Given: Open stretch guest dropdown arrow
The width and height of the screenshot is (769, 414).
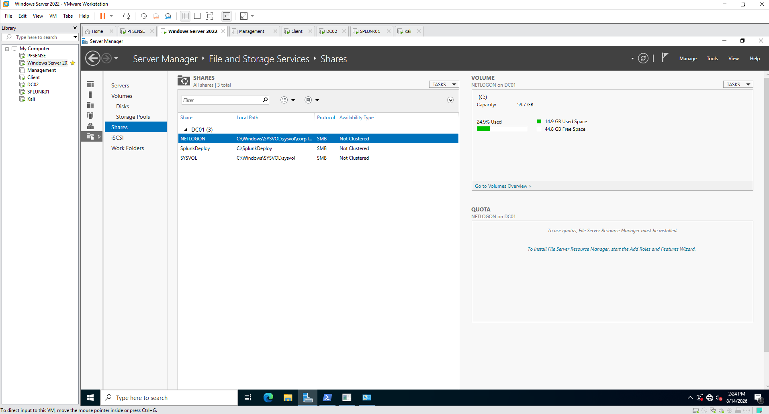Looking at the screenshot, I should point(252,16).
